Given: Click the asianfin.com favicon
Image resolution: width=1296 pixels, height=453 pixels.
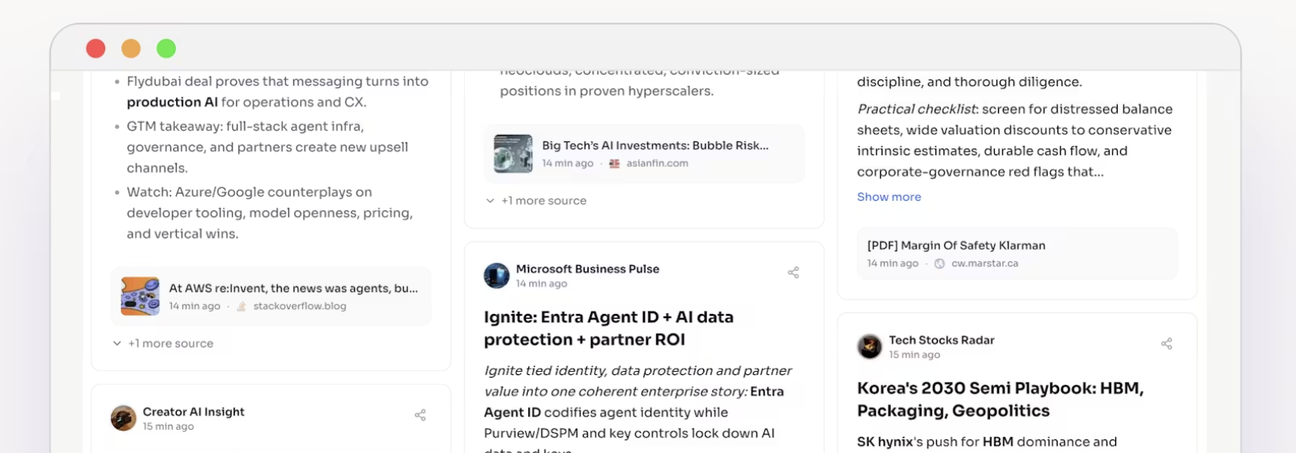Looking at the screenshot, I should click(x=614, y=164).
